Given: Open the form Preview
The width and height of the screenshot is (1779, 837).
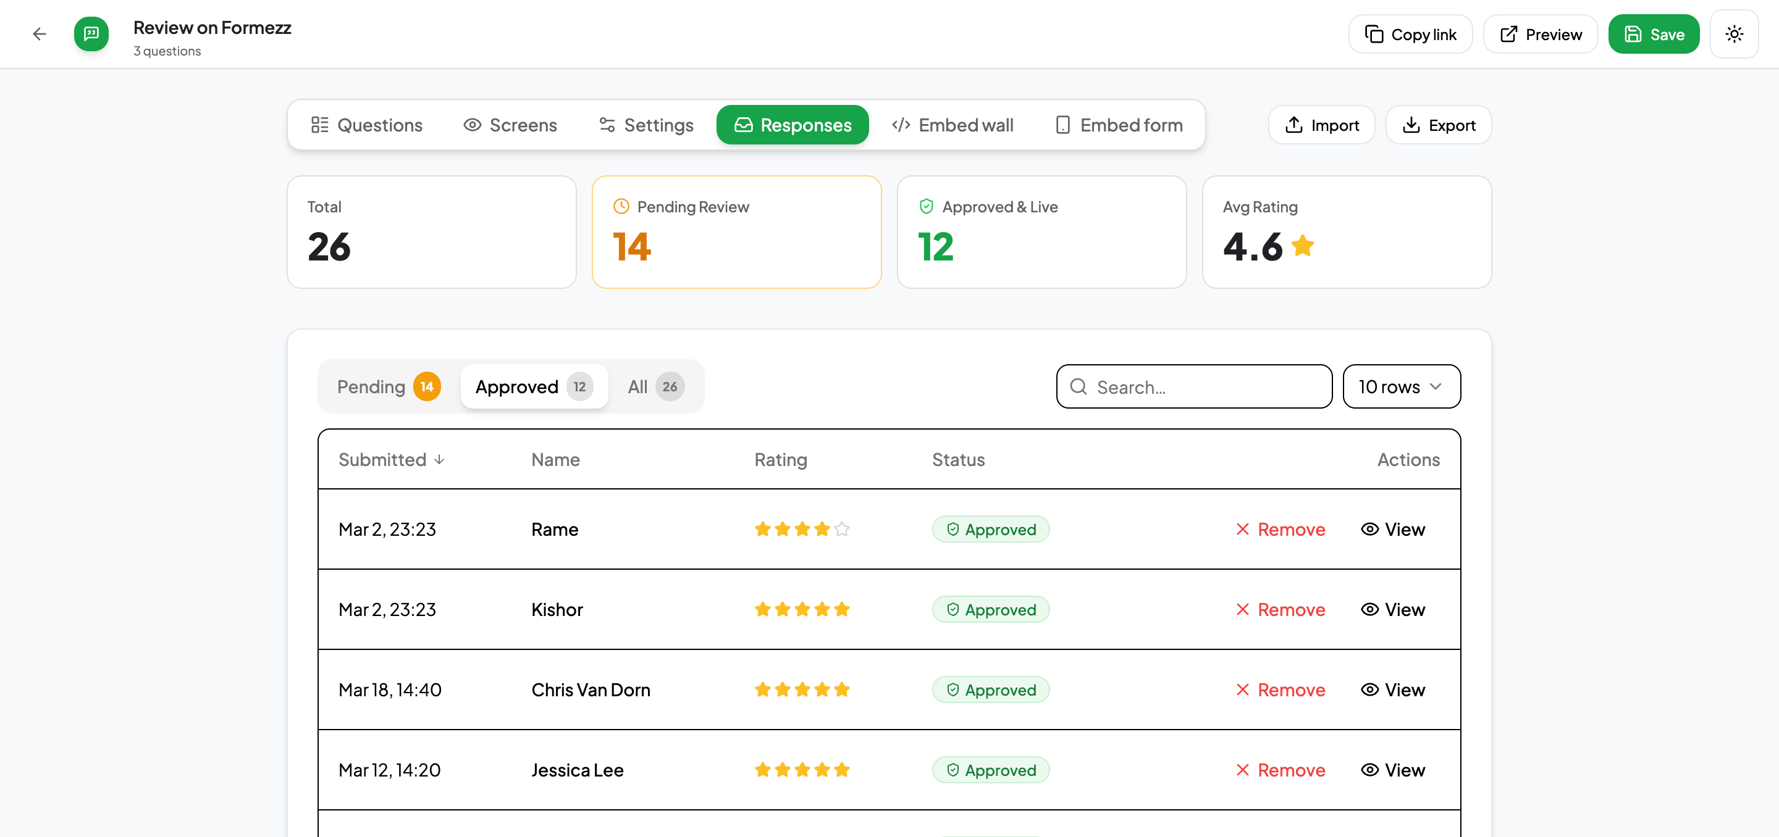Looking at the screenshot, I should pyautogui.click(x=1541, y=34).
